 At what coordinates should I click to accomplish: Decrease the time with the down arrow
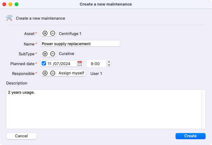coord(109,65)
